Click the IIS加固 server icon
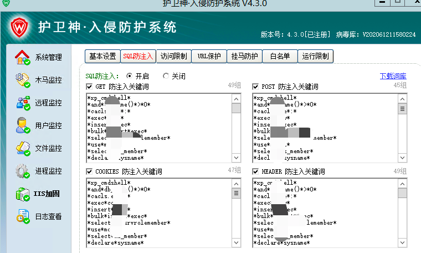 point(23,194)
